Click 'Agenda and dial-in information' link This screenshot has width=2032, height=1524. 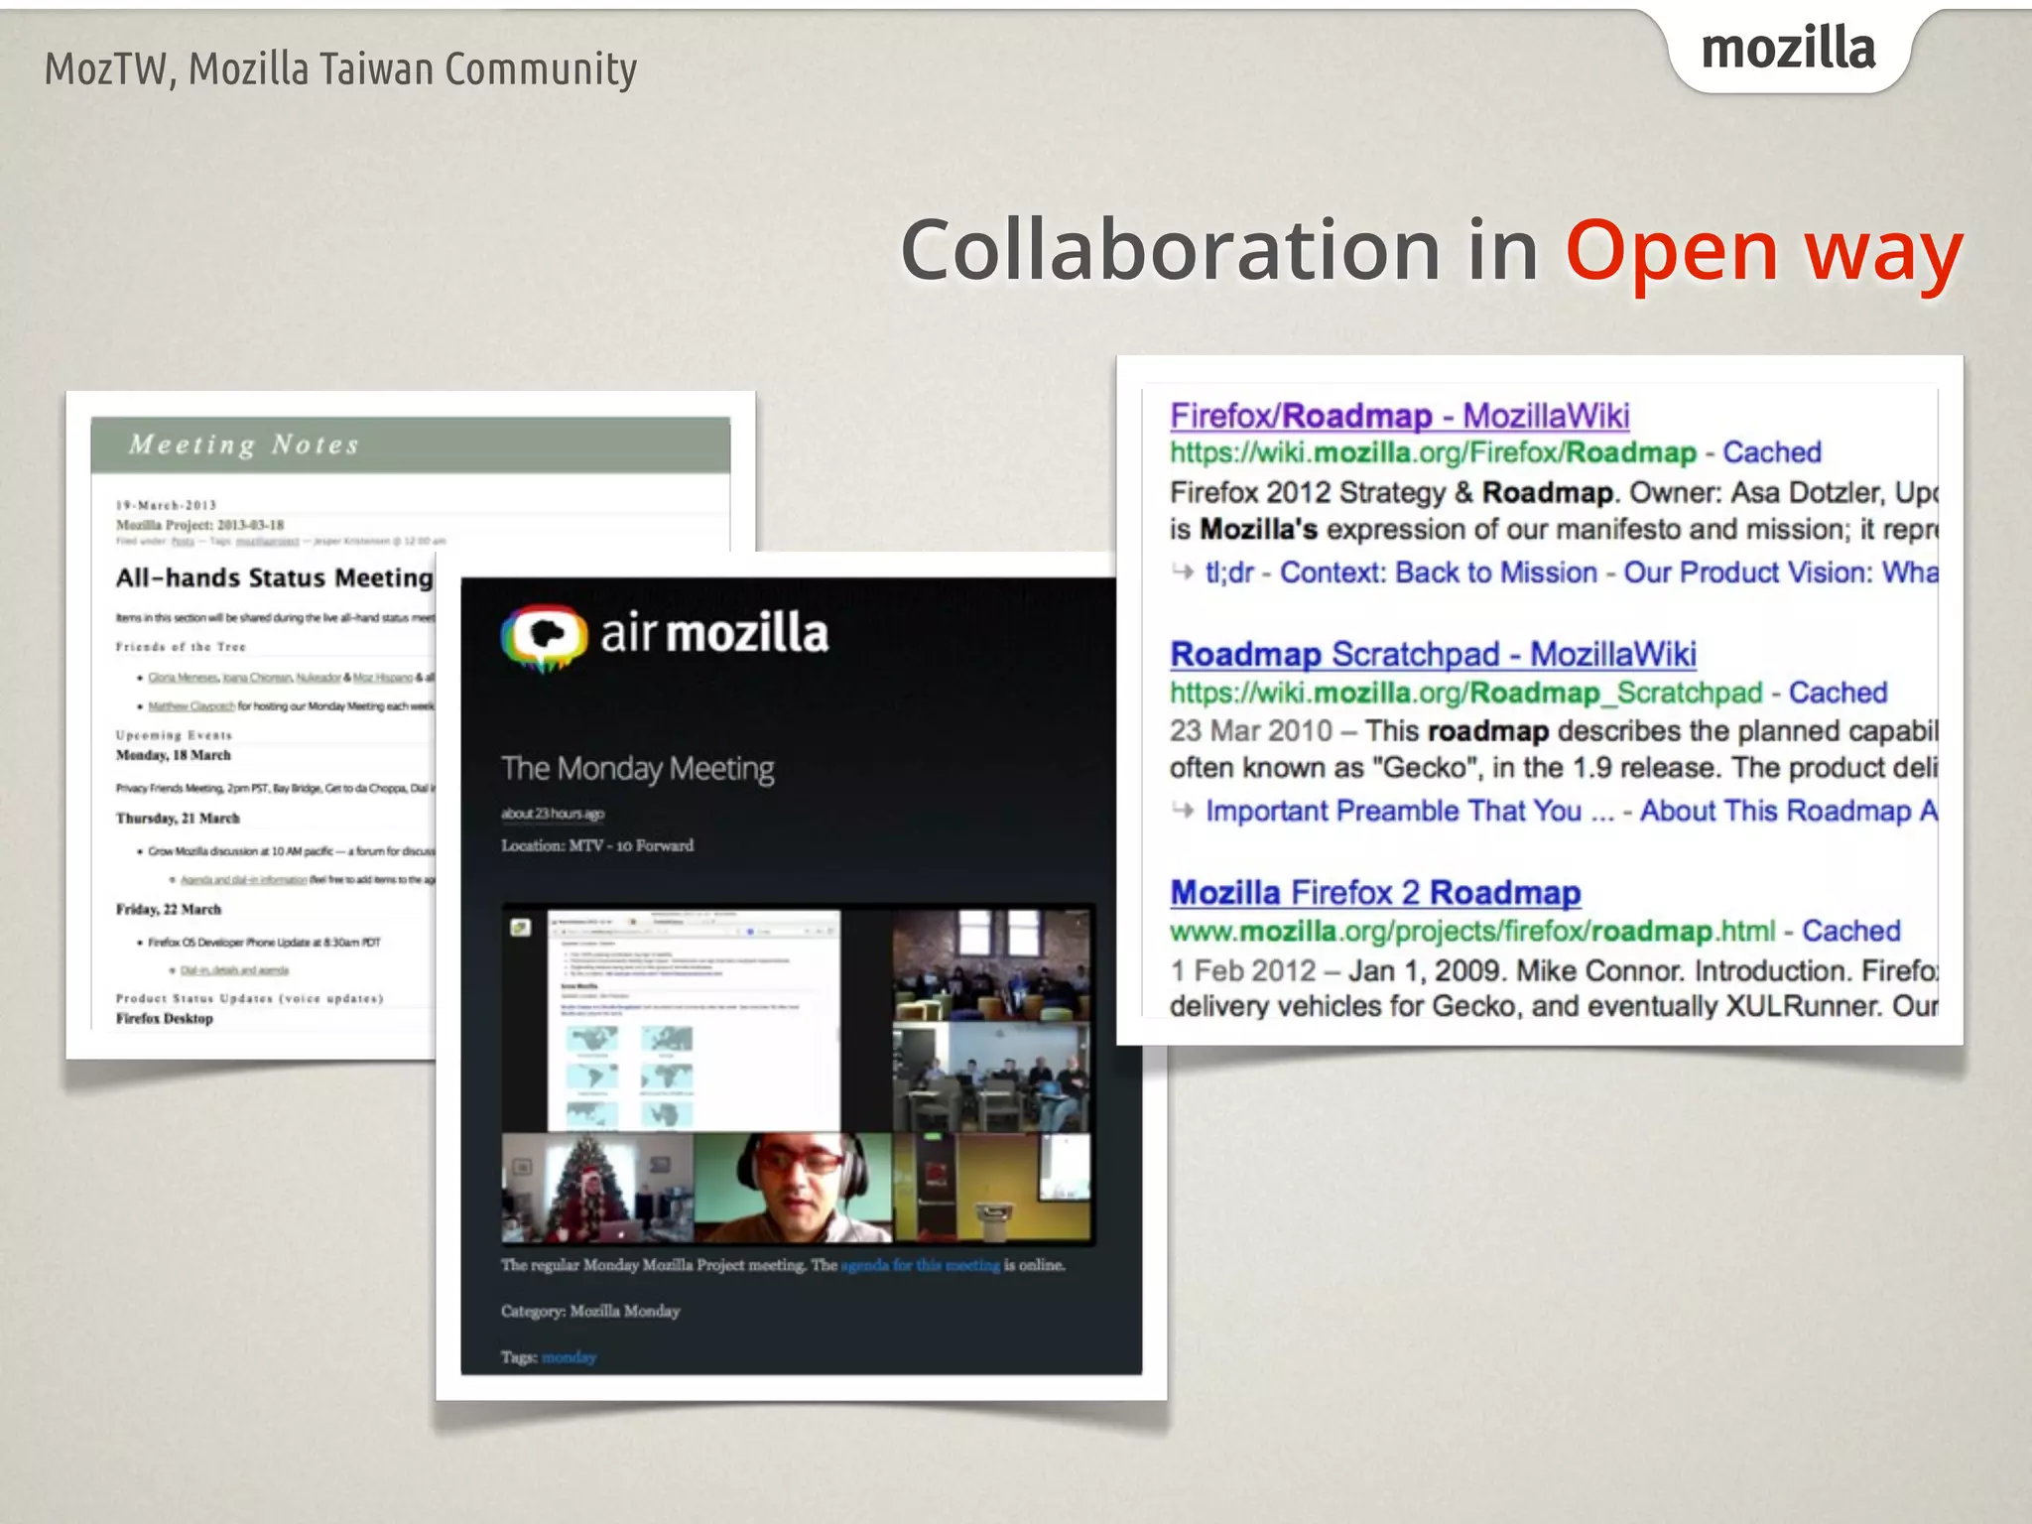coord(244,880)
